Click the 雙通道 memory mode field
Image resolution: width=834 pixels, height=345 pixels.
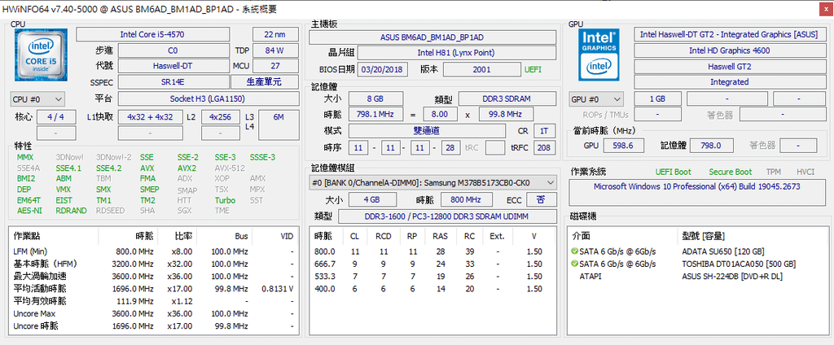(x=427, y=131)
